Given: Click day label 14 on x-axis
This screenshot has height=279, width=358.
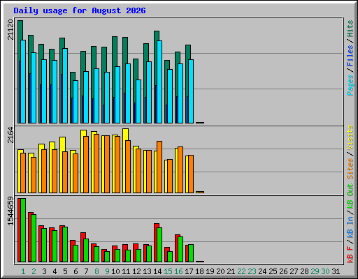Looking at the screenshot, I should click(157, 271).
